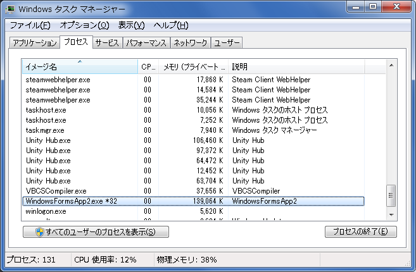Switch to the アプリケーション tab

[35, 43]
